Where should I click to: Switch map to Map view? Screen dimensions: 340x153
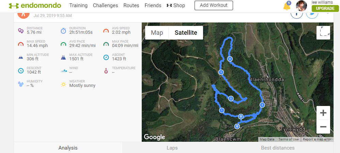coord(157,33)
